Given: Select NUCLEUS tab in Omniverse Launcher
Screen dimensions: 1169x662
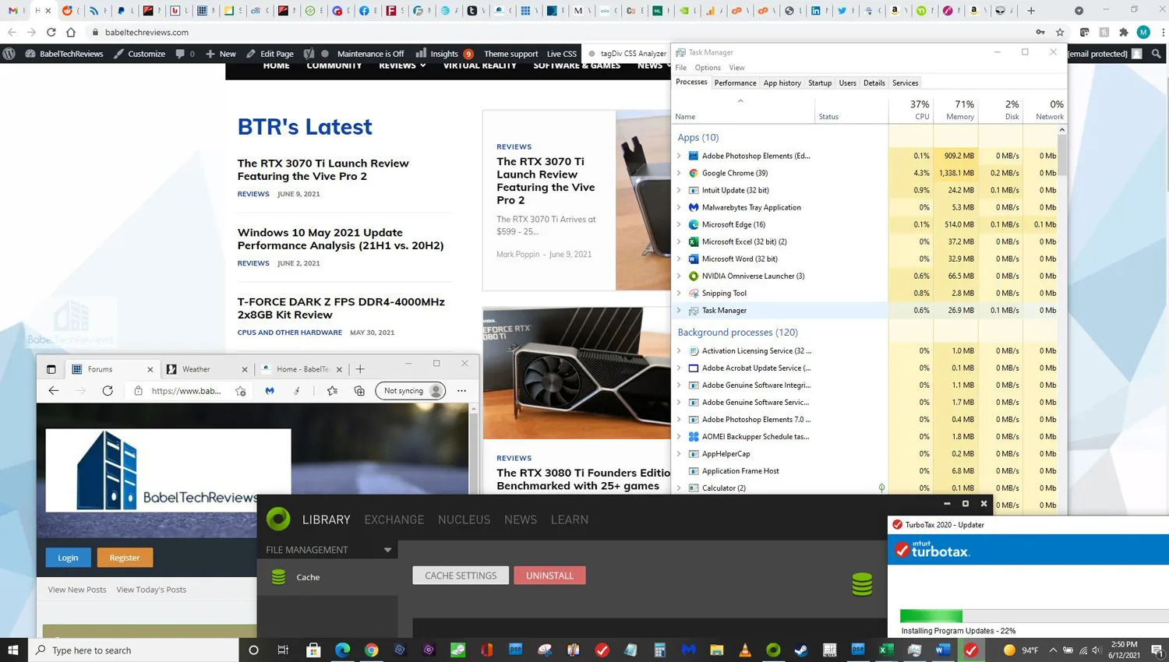Looking at the screenshot, I should (464, 519).
